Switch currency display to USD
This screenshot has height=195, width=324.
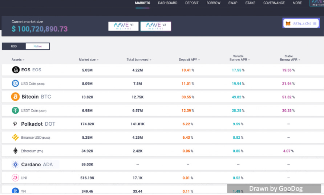coord(14,46)
